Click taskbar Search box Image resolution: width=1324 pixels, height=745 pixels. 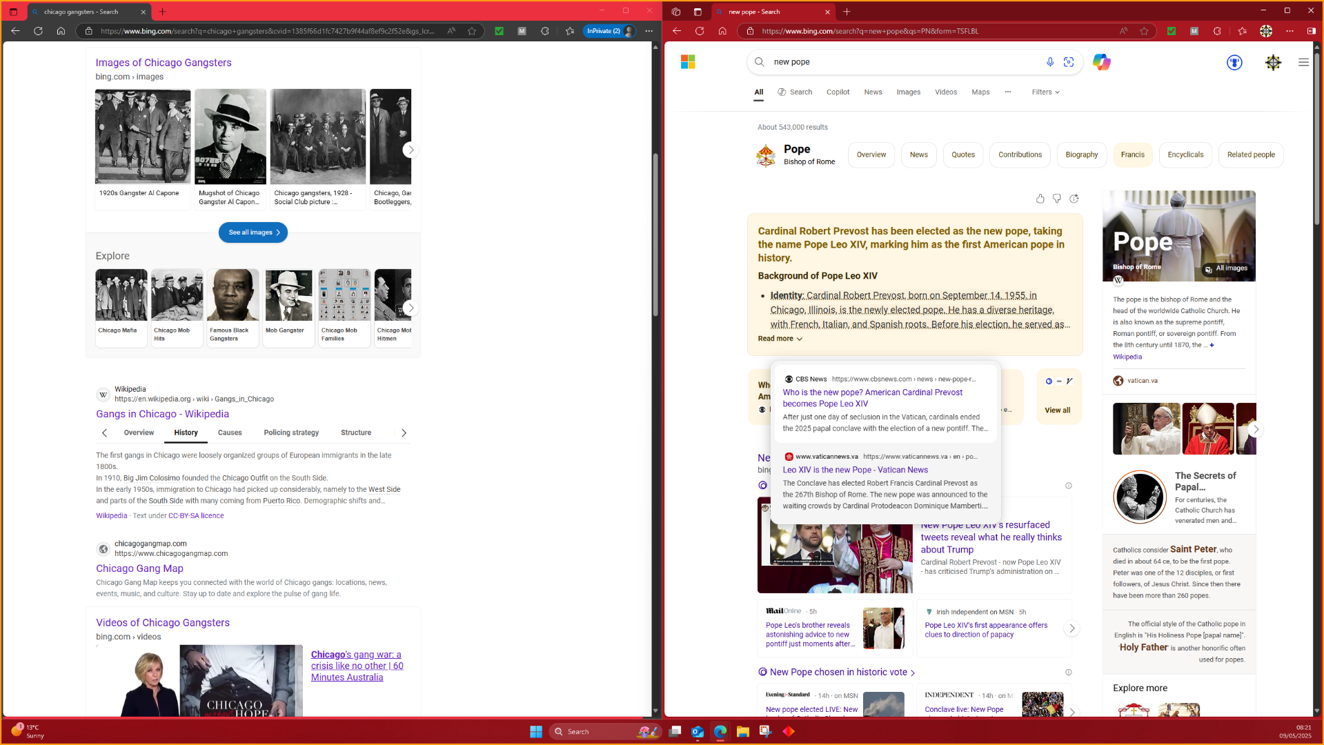click(604, 731)
